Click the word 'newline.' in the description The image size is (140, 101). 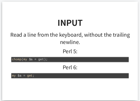pos(70,42)
